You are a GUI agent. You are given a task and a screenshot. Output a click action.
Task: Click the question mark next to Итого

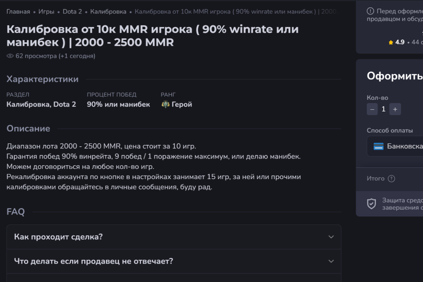coord(391,179)
